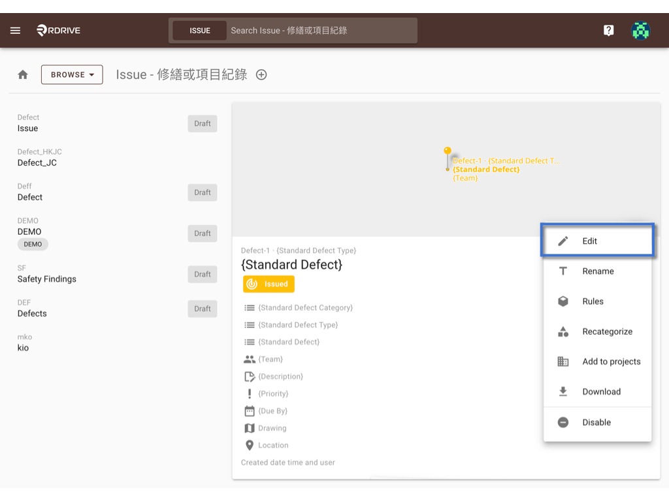
Task: Open the Safety Findings list item
Action: coord(117,274)
